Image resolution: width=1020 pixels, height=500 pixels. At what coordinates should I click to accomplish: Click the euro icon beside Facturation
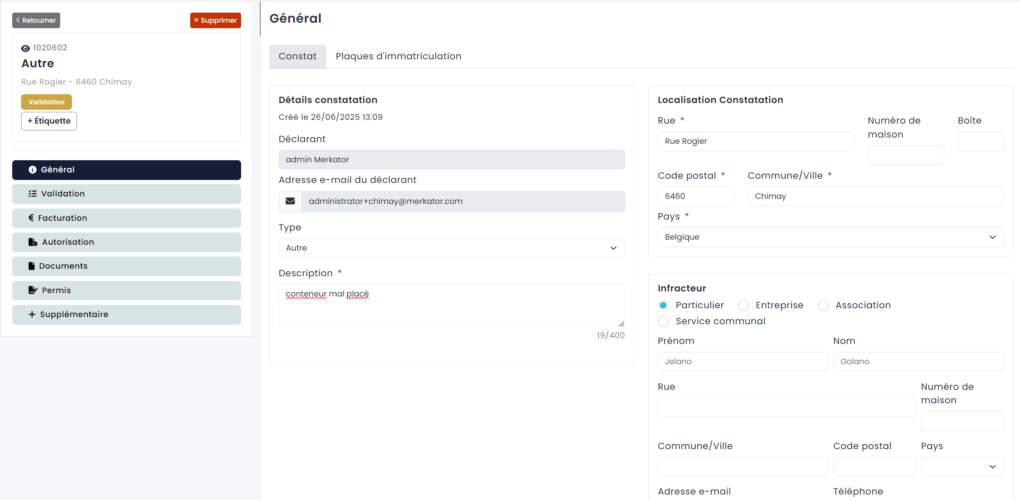point(31,218)
